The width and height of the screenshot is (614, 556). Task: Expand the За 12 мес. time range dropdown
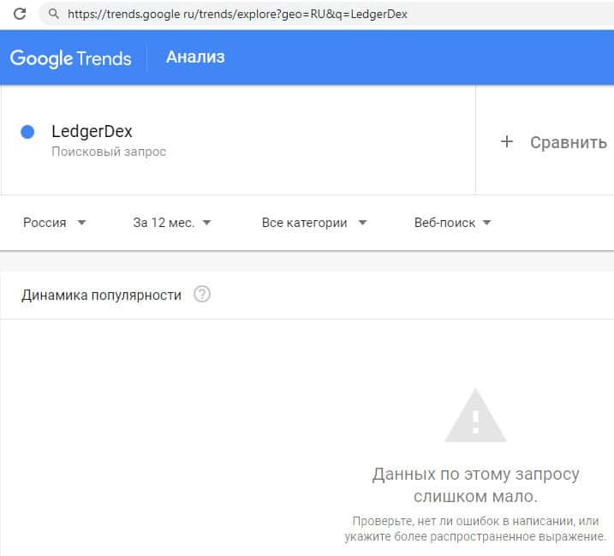coord(171,223)
